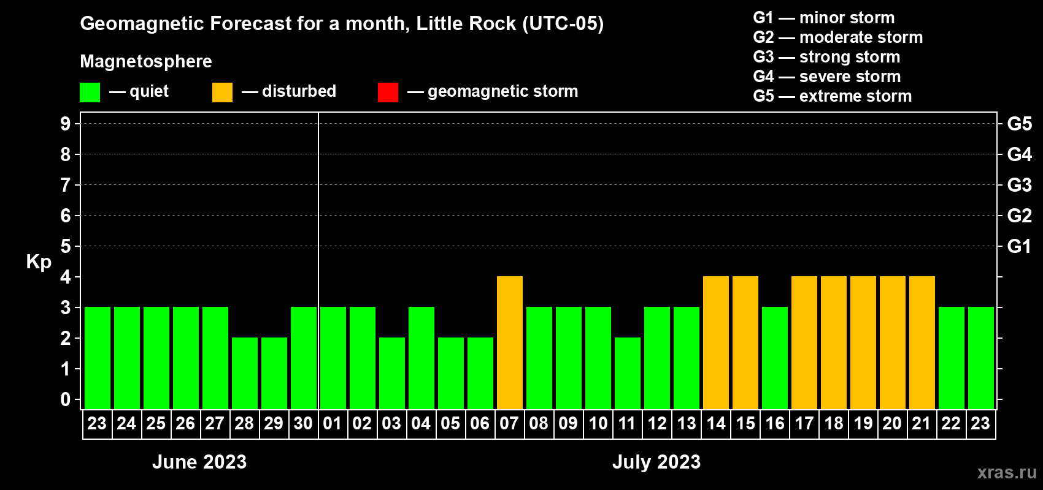
Task: Click the Kp axis value '0'
Action: (66, 399)
